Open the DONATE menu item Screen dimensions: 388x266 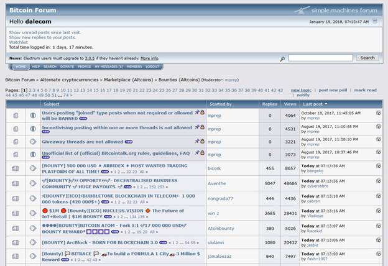coord(67,66)
